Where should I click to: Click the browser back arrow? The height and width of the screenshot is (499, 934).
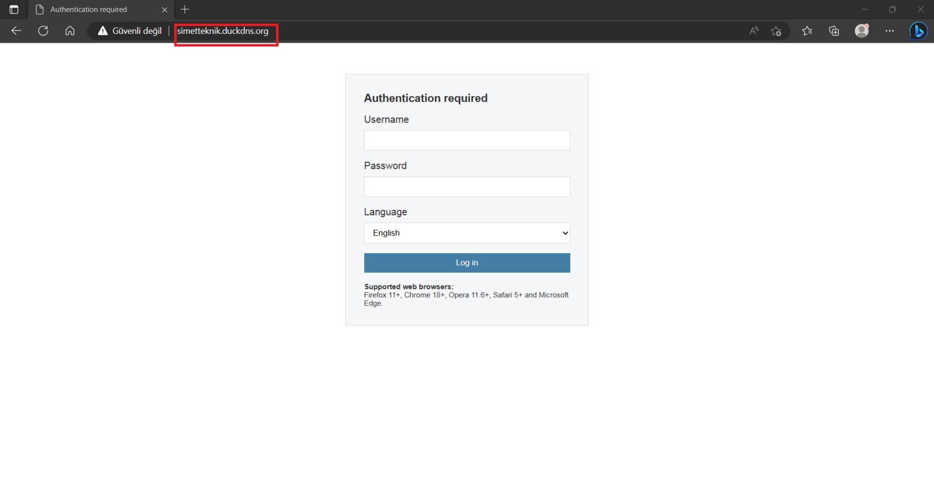tap(16, 31)
